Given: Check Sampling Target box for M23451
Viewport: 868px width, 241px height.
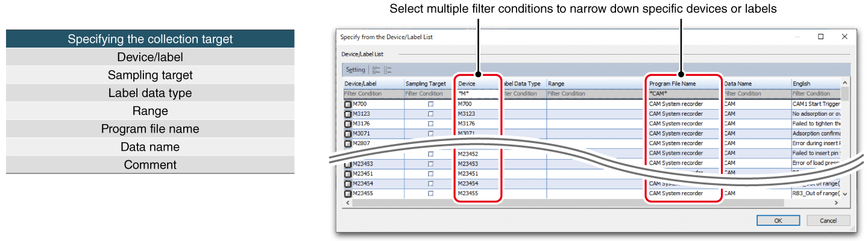Looking at the screenshot, I should click(430, 174).
